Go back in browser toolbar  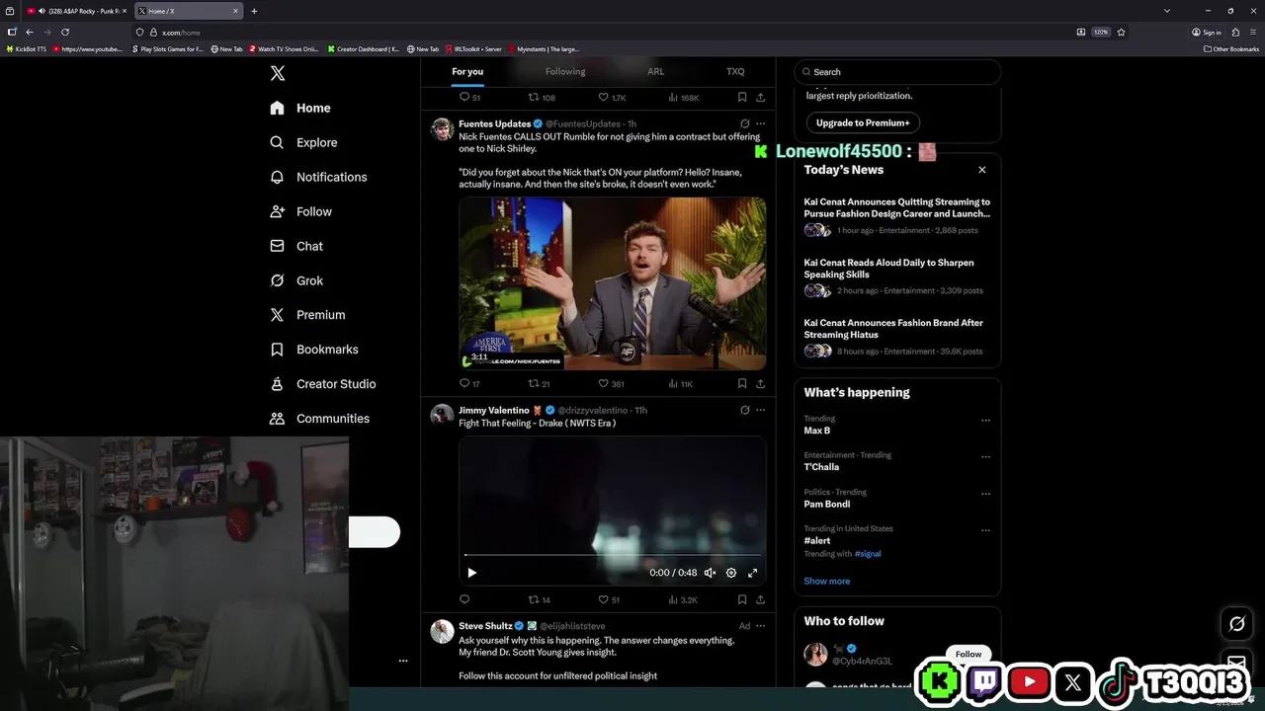(x=30, y=32)
